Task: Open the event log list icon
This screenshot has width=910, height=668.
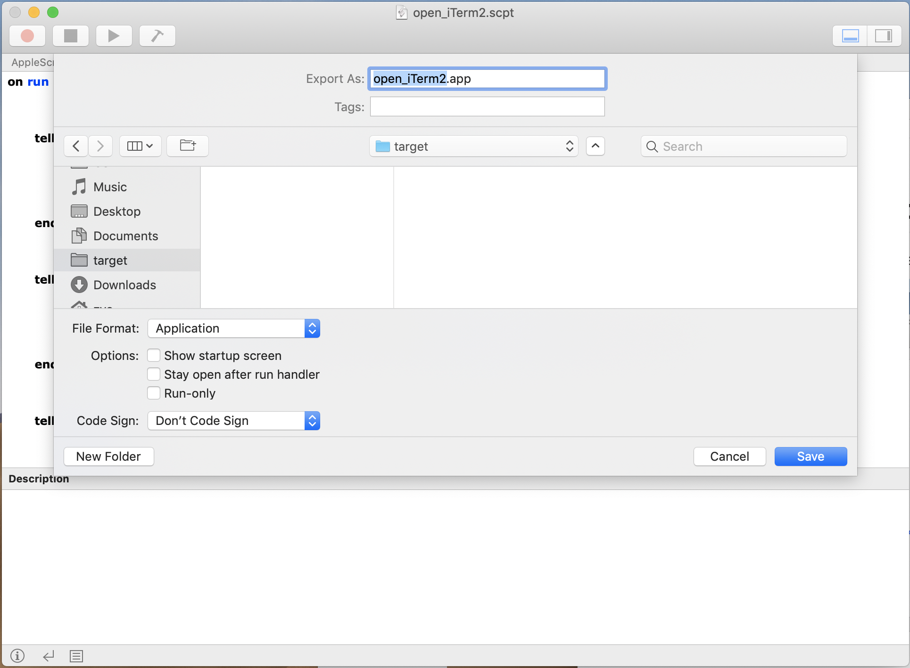Action: pyautogui.click(x=76, y=656)
